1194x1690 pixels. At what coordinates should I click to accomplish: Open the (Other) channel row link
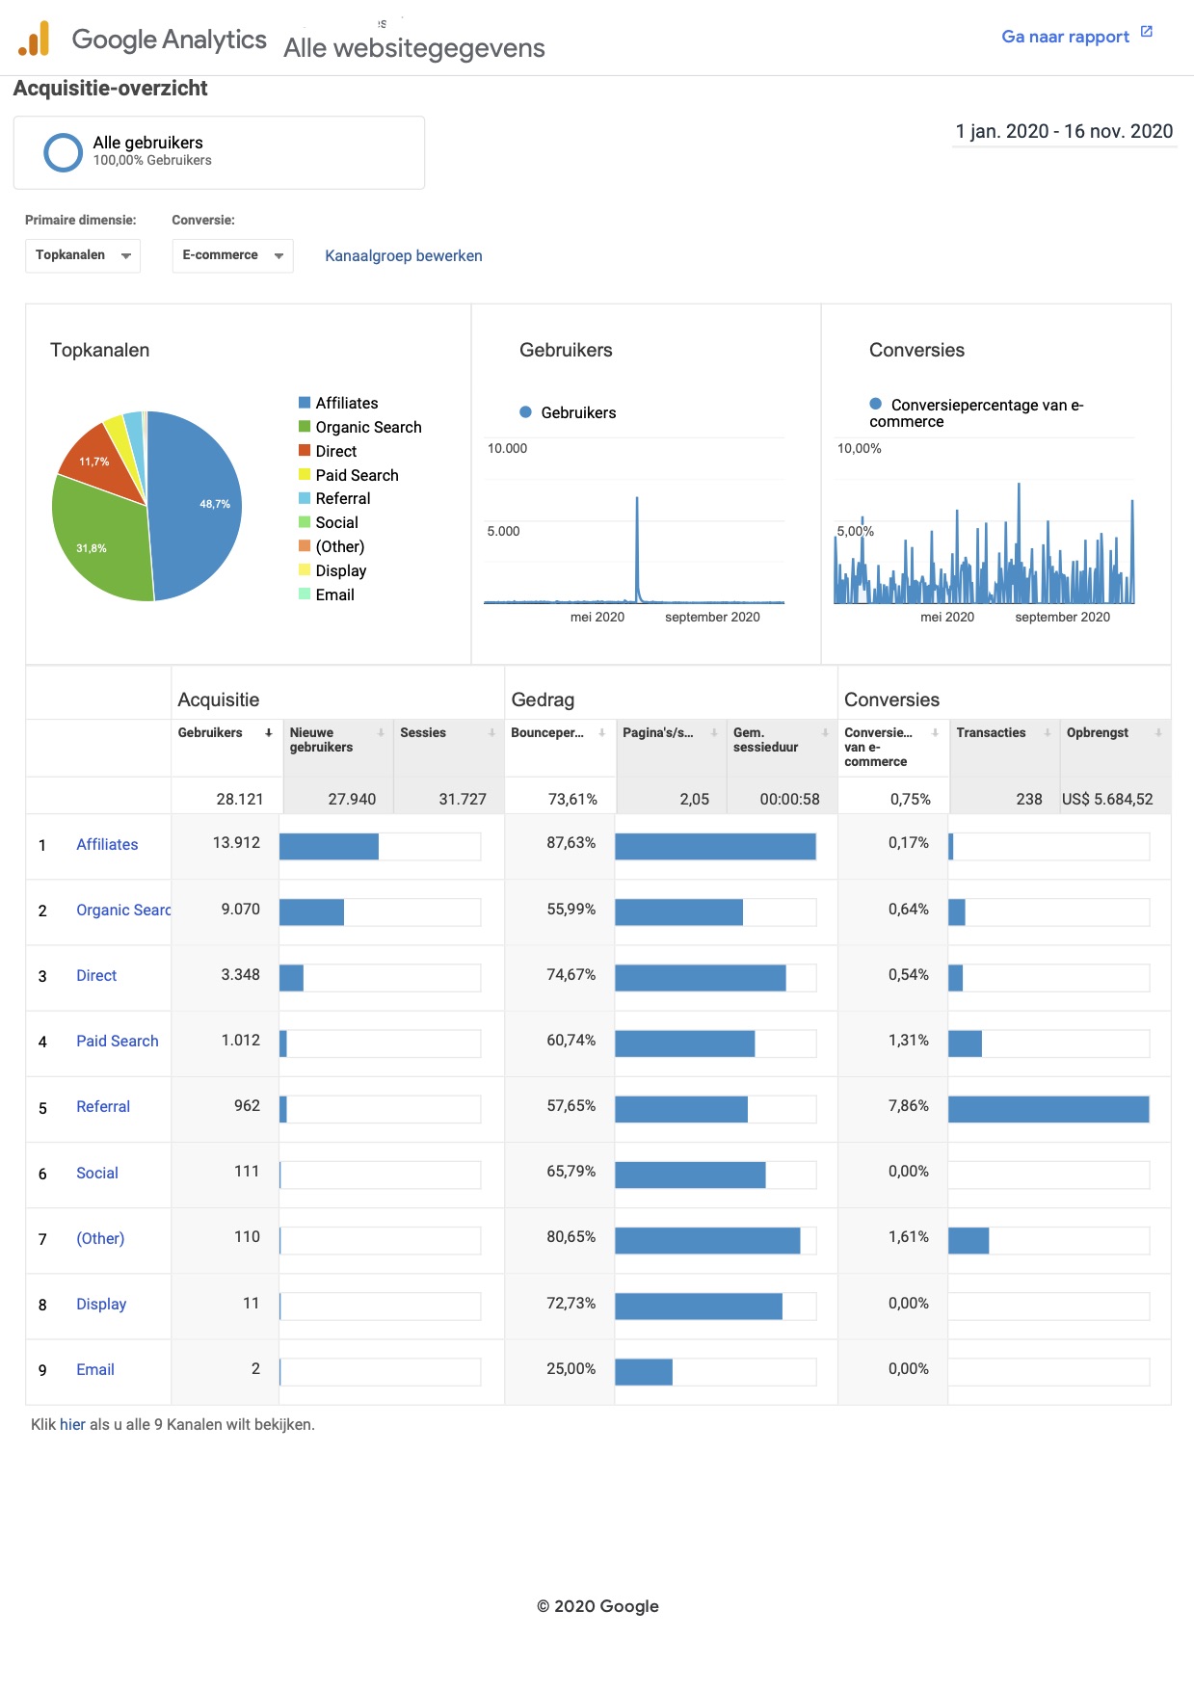point(100,1239)
